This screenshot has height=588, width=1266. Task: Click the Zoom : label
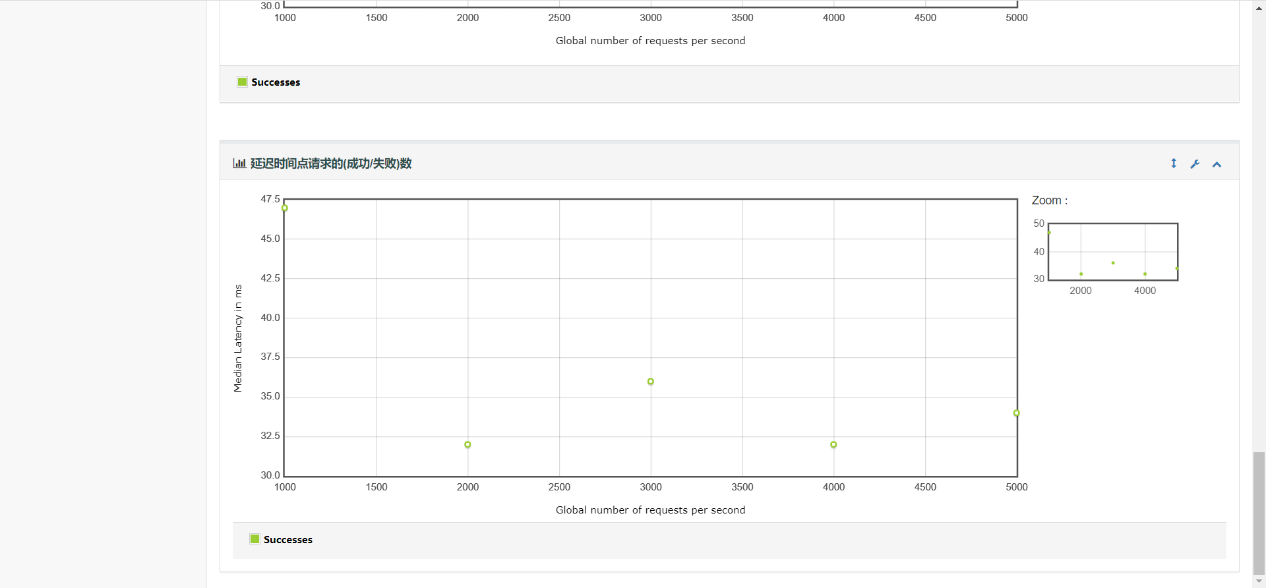tap(1050, 200)
